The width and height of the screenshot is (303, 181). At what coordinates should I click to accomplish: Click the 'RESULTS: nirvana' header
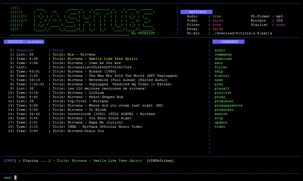coord(24,42)
